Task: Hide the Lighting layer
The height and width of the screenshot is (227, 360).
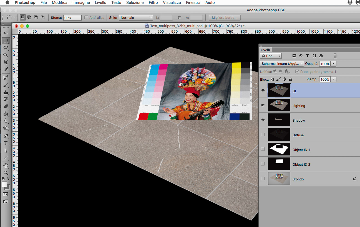Action: click(x=263, y=105)
